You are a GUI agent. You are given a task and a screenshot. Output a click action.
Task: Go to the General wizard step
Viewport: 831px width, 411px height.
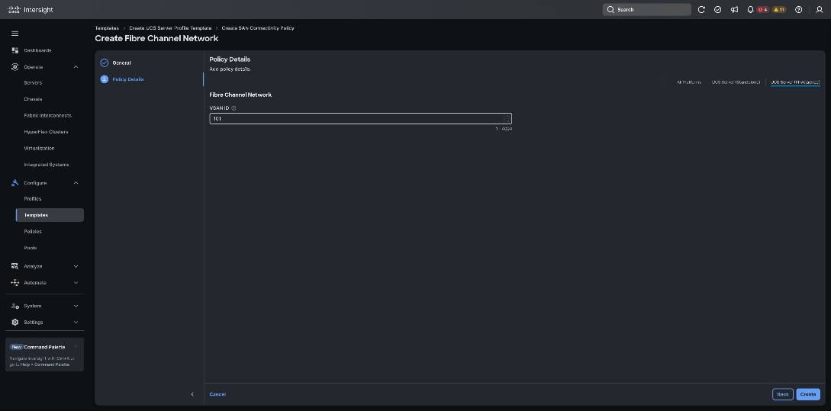(x=121, y=63)
